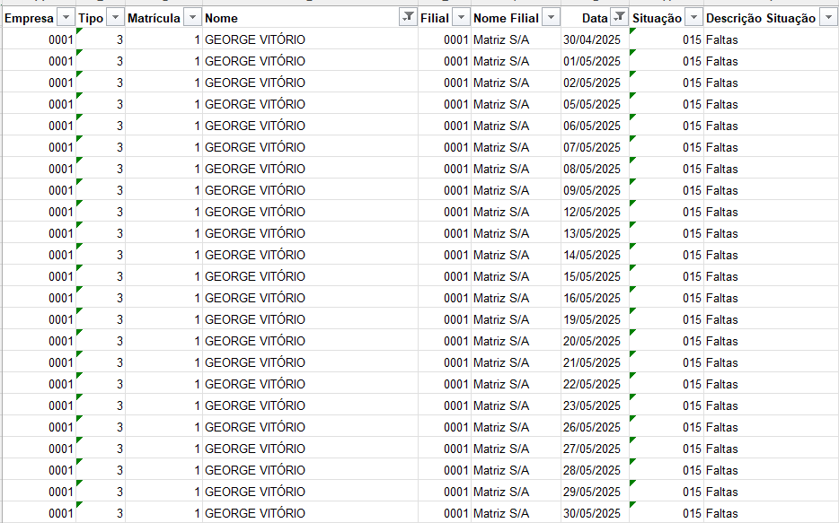Select Matriz S/A in the 15/05/2025 row
Viewport: 839px width, 523px height.
coord(501,276)
